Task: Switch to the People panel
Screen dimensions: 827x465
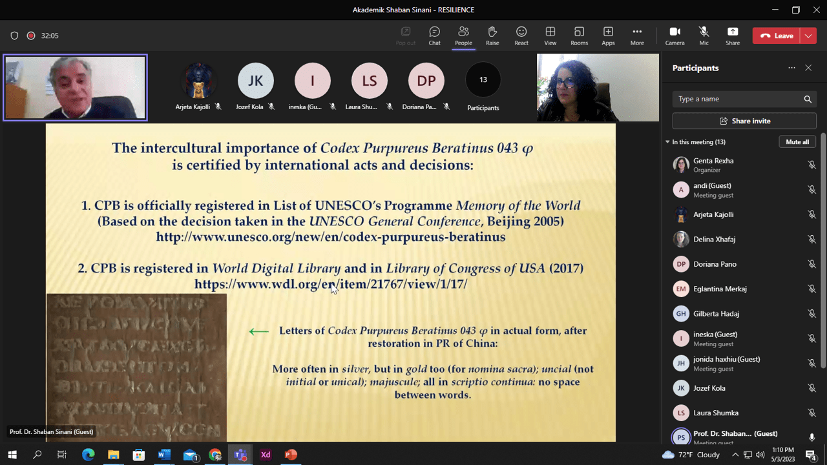Action: pyautogui.click(x=463, y=36)
